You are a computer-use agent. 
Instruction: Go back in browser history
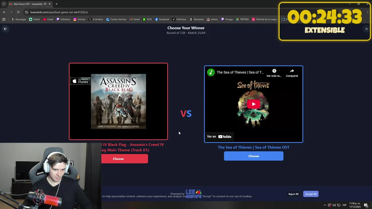[x=4, y=12]
